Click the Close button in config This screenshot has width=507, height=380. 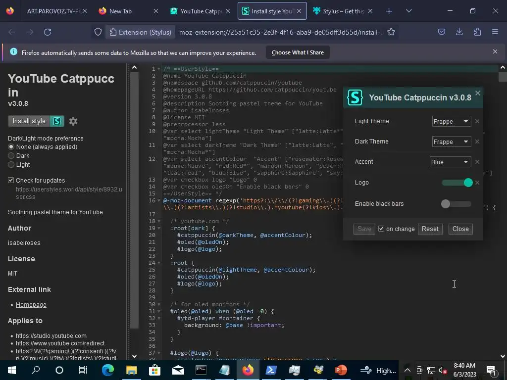click(460, 229)
